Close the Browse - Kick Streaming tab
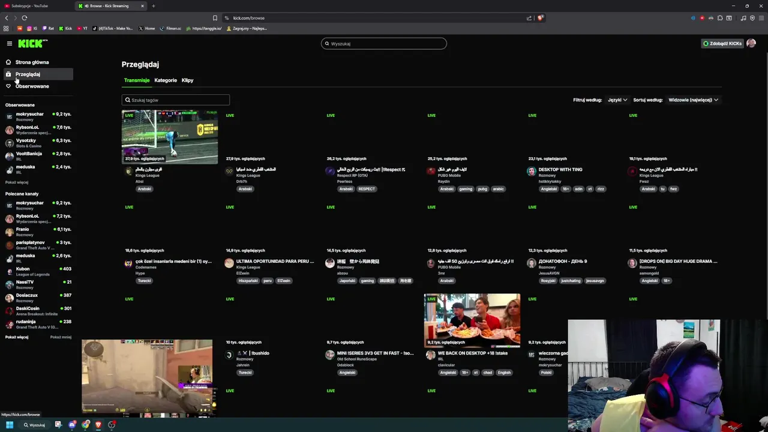Image resolution: width=768 pixels, height=432 pixels. tap(142, 6)
